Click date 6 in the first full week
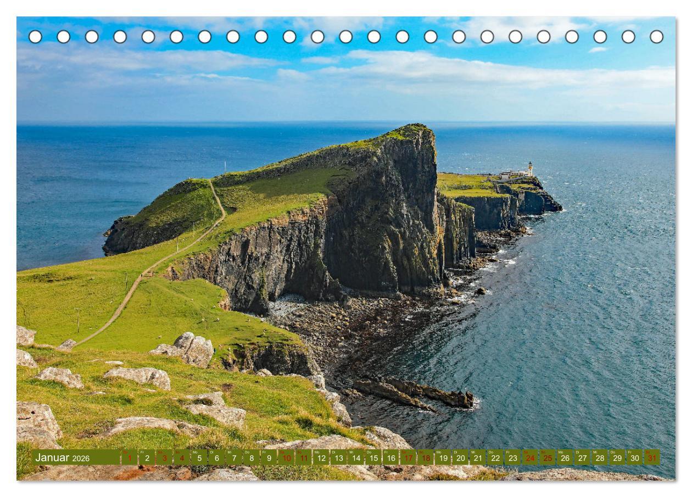The height and width of the screenshot is (497, 692). coord(216,459)
